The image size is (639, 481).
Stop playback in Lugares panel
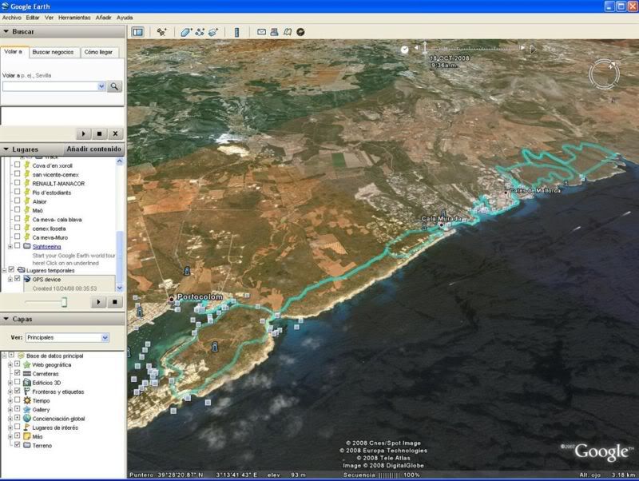pos(115,302)
